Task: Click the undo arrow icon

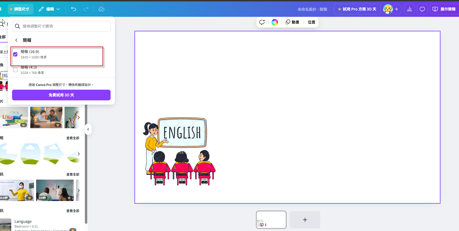Action: (x=74, y=9)
